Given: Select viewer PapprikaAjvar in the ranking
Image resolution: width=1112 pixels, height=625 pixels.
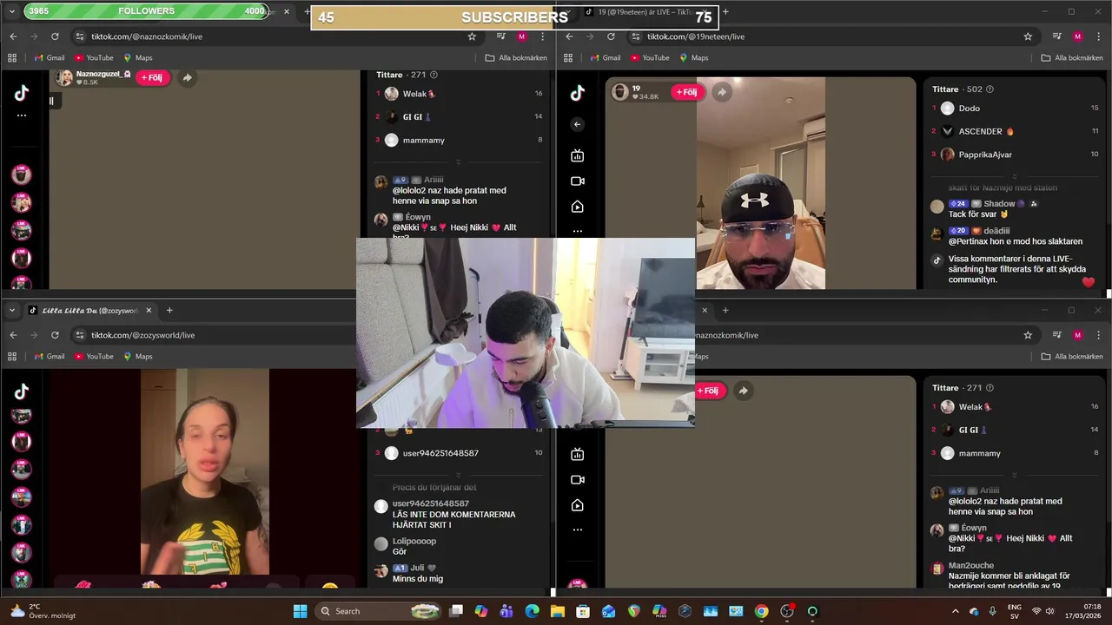Looking at the screenshot, I should click(x=985, y=155).
